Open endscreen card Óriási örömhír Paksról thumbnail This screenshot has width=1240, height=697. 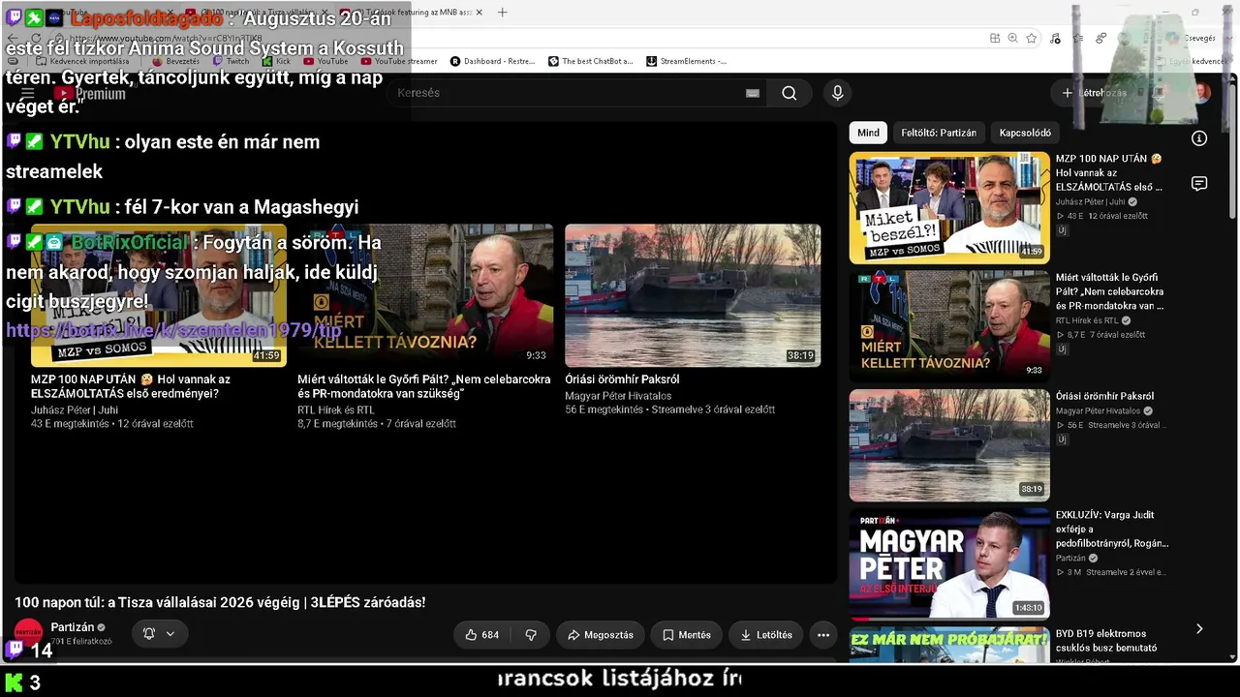[693, 295]
